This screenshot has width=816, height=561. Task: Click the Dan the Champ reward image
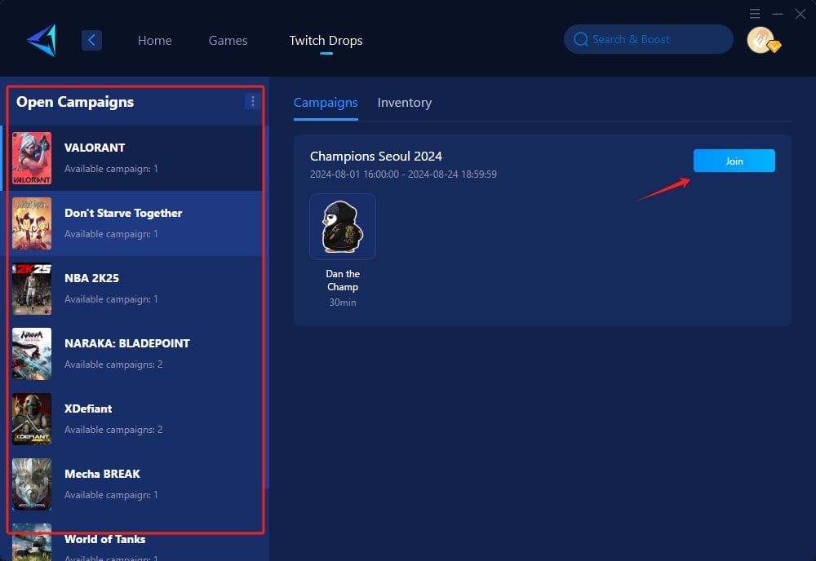343,227
